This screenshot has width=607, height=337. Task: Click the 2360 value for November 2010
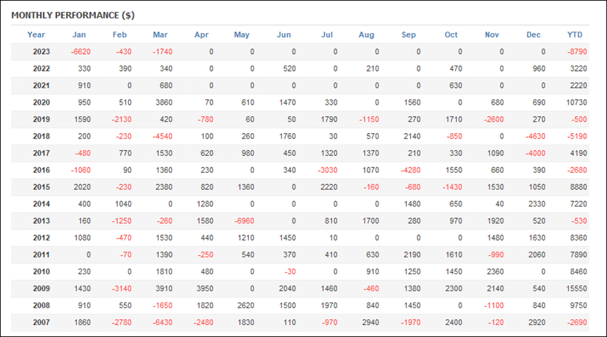pyautogui.click(x=495, y=271)
